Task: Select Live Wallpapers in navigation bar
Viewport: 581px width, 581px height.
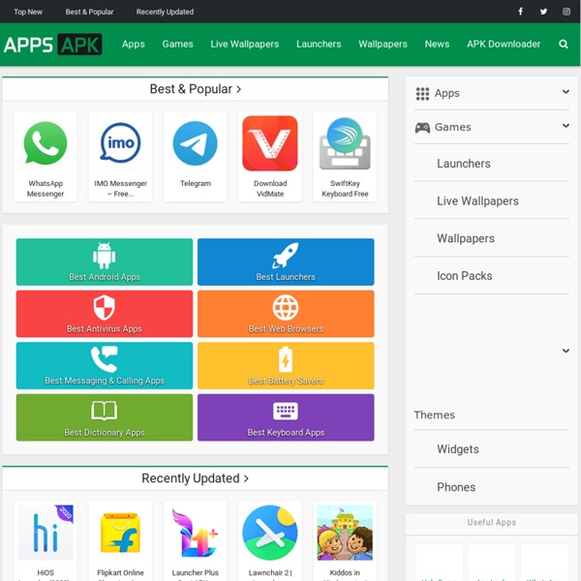Action: [245, 45]
